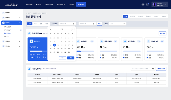
Task: Click the user avatar picture
Action: 154,4
